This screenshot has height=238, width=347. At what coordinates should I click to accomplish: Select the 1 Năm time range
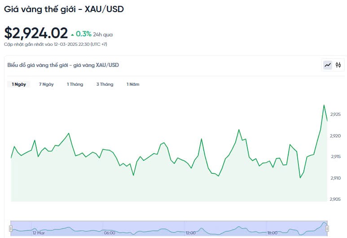(133, 84)
